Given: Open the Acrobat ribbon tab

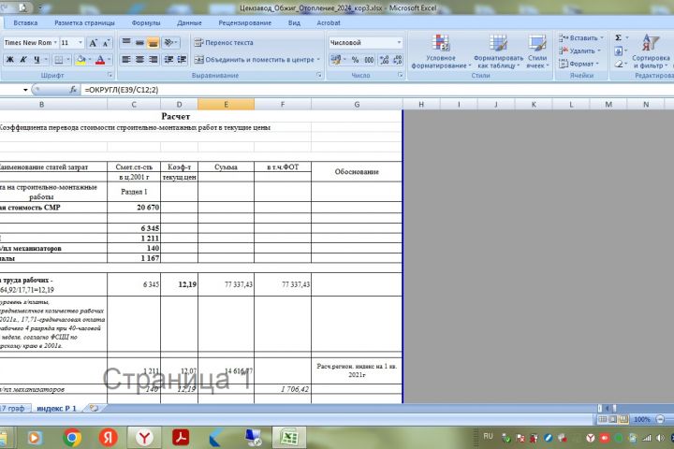Looking at the screenshot, I should (x=329, y=22).
